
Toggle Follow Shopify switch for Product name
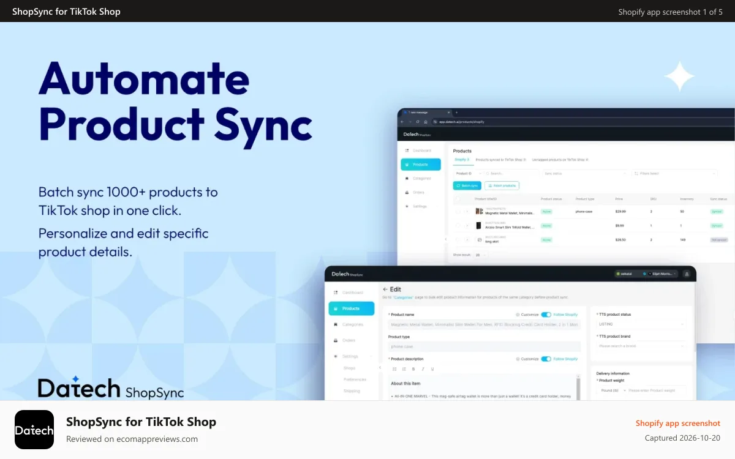(x=546, y=315)
